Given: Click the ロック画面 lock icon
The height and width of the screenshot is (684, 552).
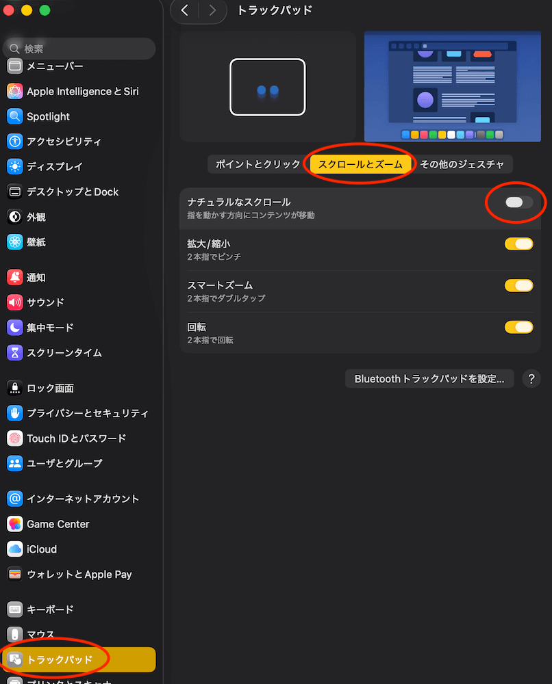Looking at the screenshot, I should [x=15, y=389].
